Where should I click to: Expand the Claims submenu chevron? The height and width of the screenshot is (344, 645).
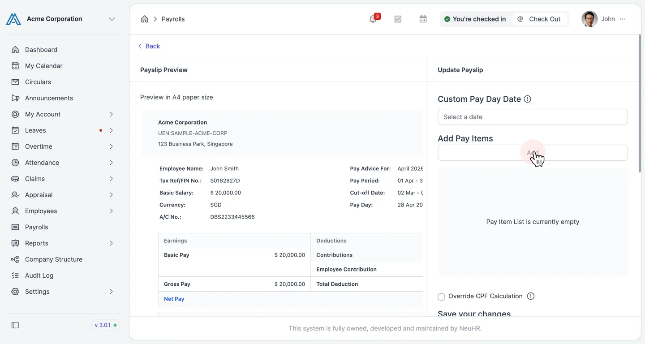click(111, 179)
